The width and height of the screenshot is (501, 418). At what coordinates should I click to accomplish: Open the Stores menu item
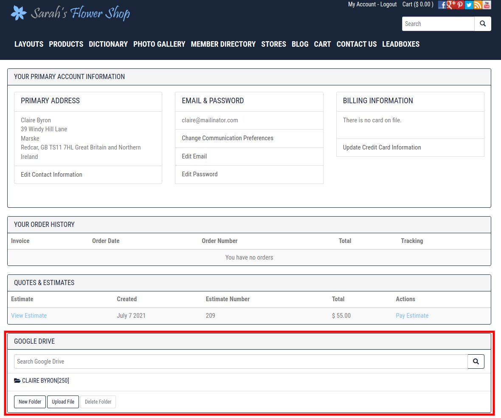click(x=274, y=44)
